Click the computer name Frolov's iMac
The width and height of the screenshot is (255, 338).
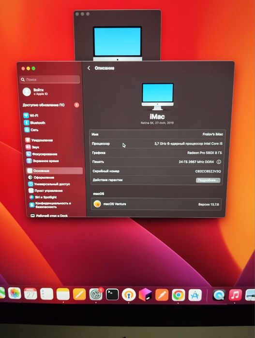point(212,134)
